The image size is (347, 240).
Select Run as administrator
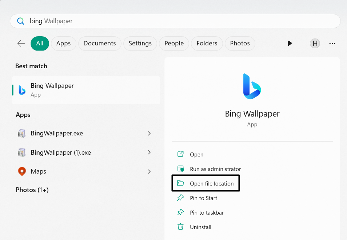(215, 169)
